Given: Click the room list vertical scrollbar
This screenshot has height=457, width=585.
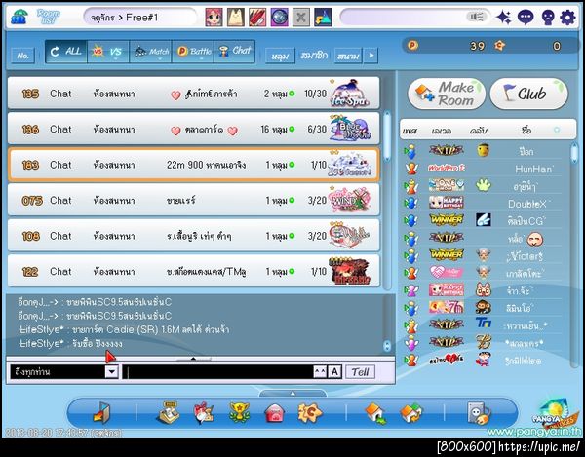Looking at the screenshot, I should click(387, 135).
